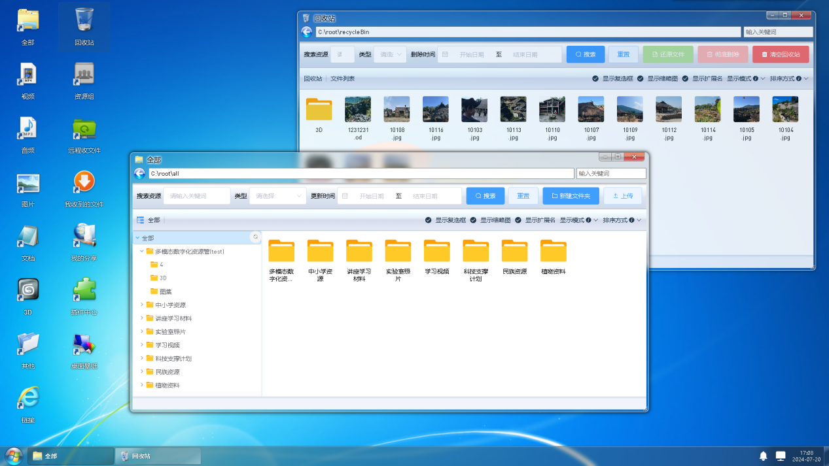Click the notification bell in system tray
829x466 pixels.
tap(763, 456)
